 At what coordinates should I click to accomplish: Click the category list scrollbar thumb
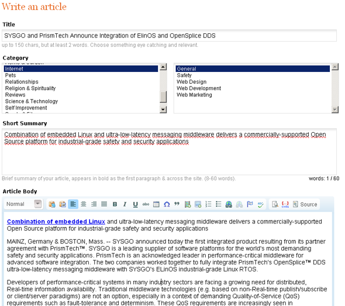(x=163, y=97)
